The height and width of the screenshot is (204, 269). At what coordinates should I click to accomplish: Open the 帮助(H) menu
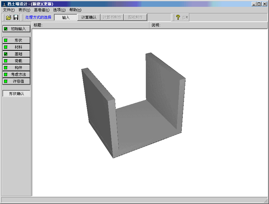(x=75, y=10)
